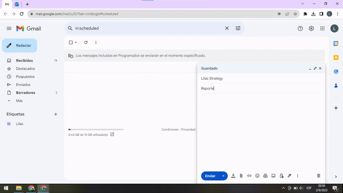Open the Destacados starred folder
Viewport: 343px width, 193px height.
pyautogui.click(x=25, y=69)
